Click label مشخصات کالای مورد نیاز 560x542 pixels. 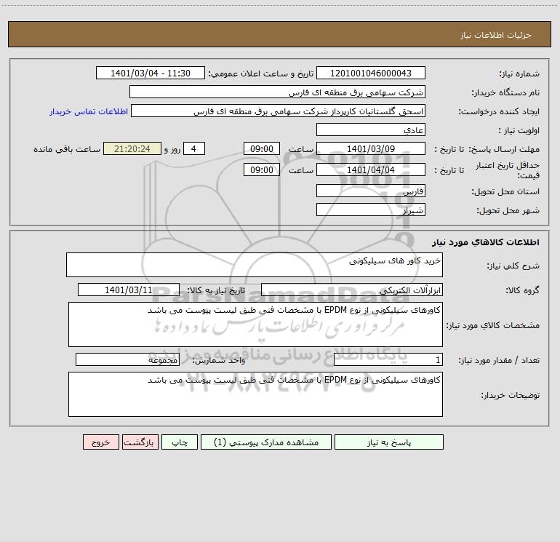tap(493, 325)
